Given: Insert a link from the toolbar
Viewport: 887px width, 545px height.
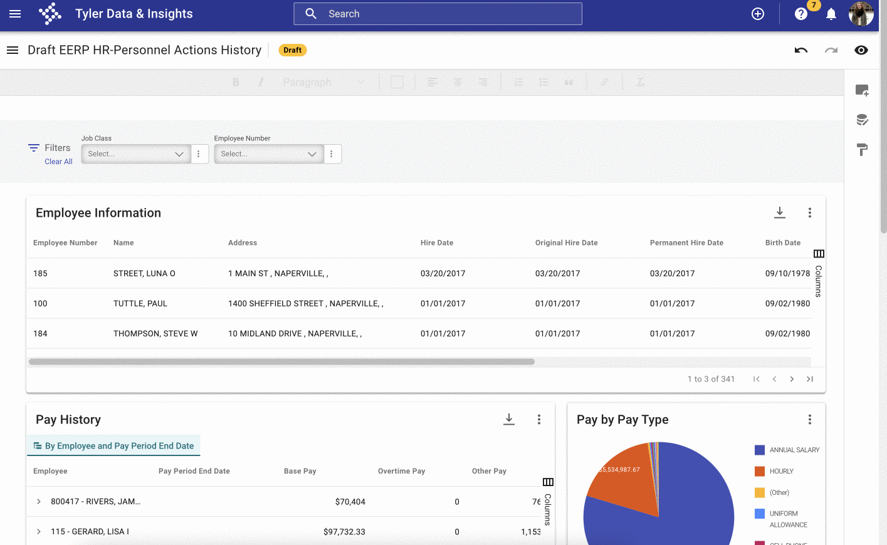Looking at the screenshot, I should [x=604, y=82].
